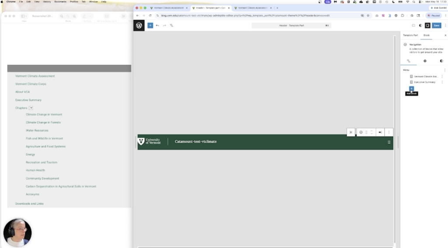Open Vermont Climate Corps link in Preview
448x248 pixels.
point(31,84)
